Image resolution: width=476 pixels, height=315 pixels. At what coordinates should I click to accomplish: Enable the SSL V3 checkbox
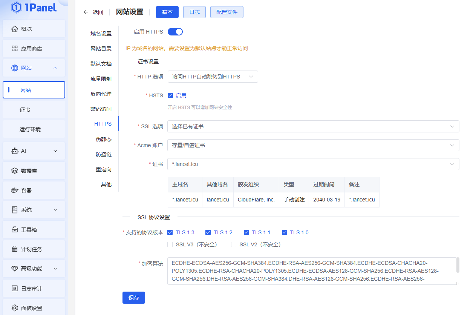coord(170,244)
